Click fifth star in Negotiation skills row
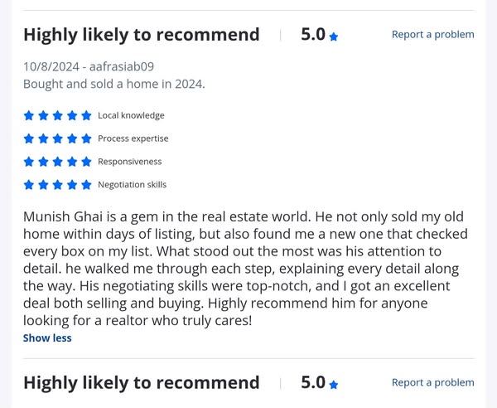497x408 pixels. 86,185
